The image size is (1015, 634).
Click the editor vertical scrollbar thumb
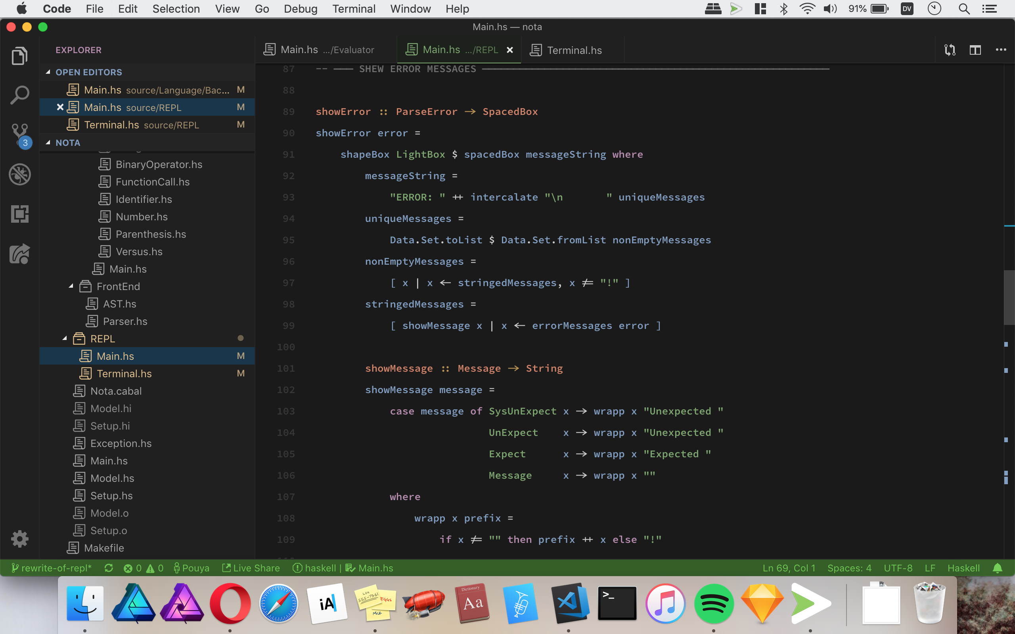point(1009,298)
